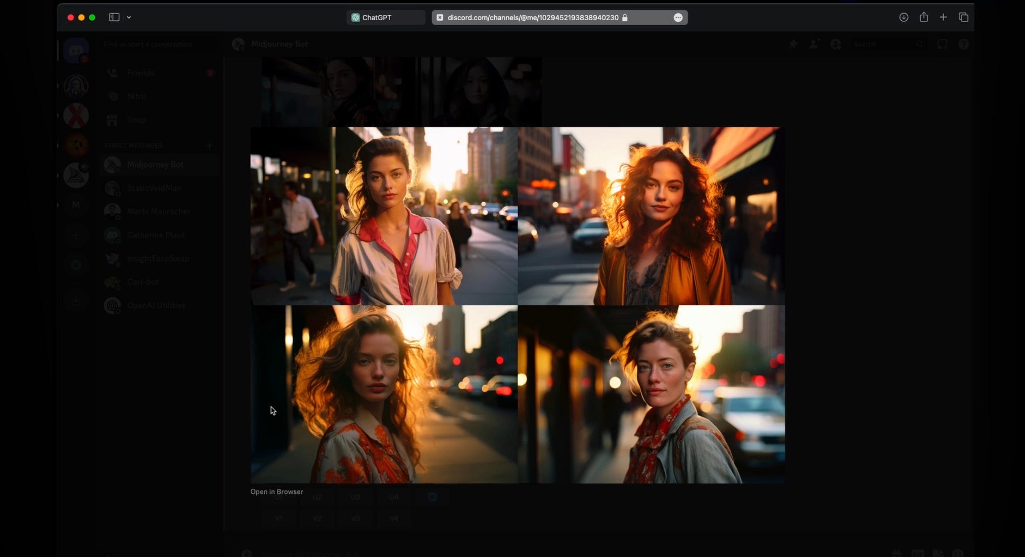The width and height of the screenshot is (1025, 557).
Task: Click the Open in Browser link
Action: point(276,492)
